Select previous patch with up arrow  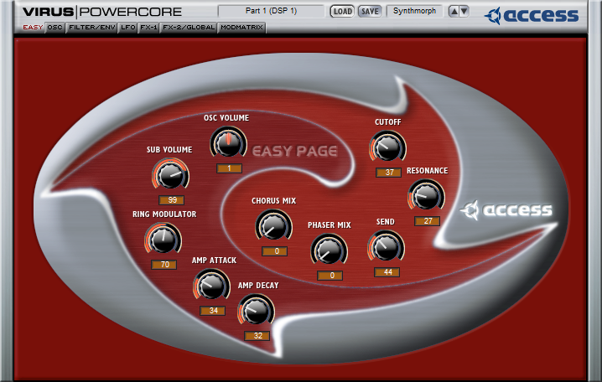pyautogui.click(x=454, y=12)
